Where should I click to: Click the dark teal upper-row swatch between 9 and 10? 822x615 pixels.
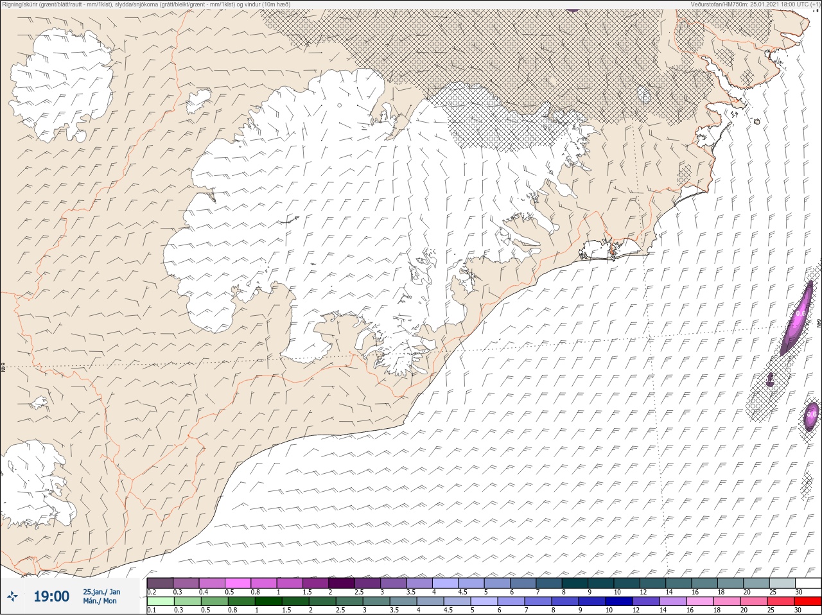coord(601,583)
